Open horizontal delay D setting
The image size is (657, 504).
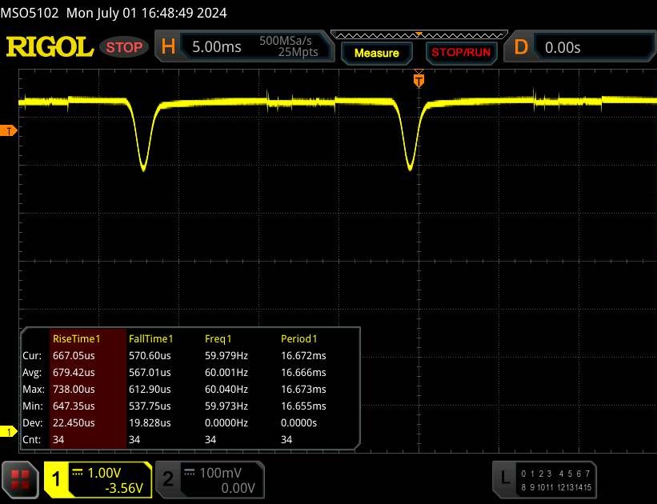tap(521, 47)
